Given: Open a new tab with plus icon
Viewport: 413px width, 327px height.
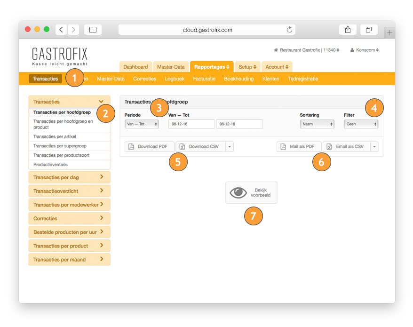Looking at the screenshot, I should click(x=389, y=32).
